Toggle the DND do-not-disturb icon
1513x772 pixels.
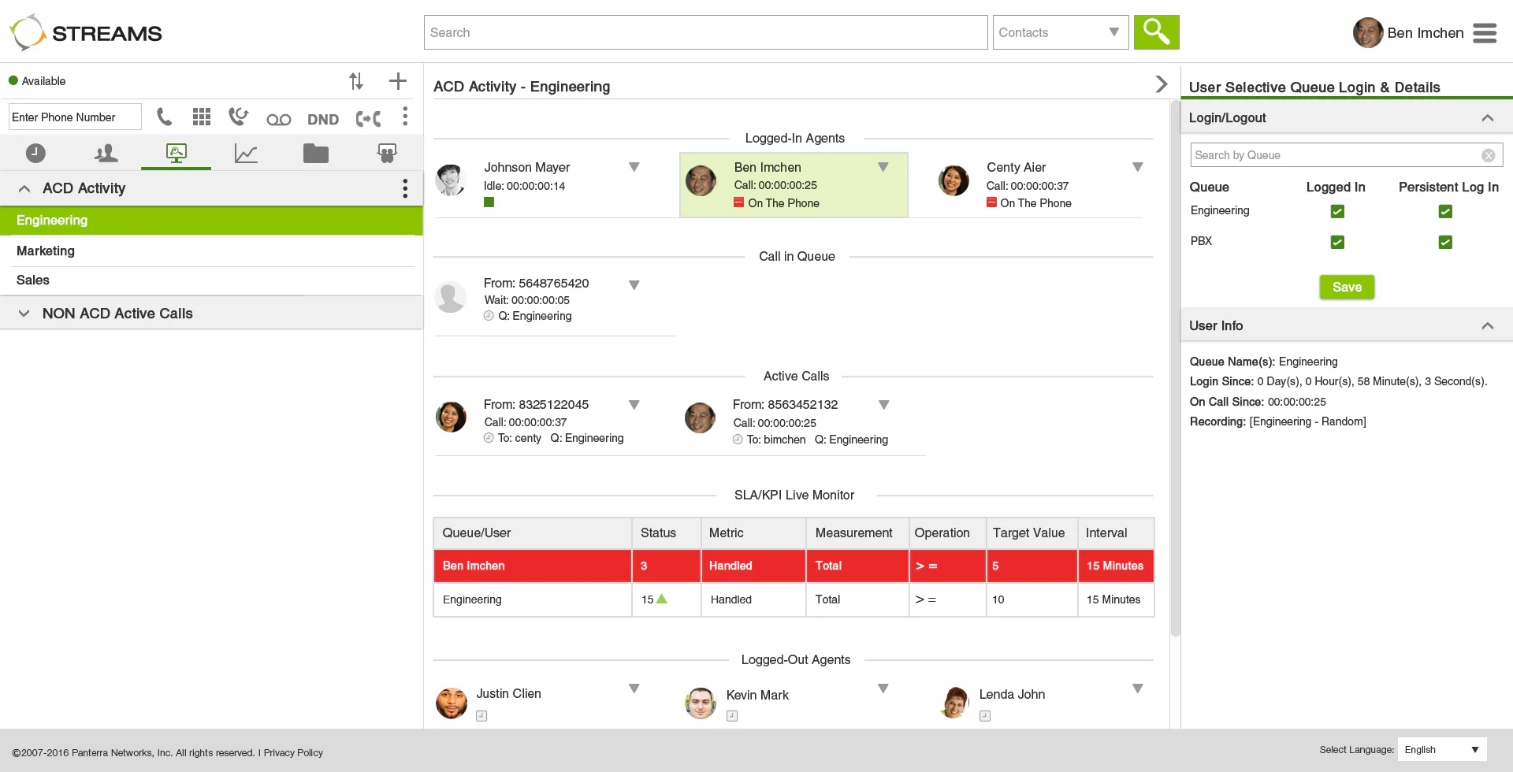pyautogui.click(x=323, y=120)
